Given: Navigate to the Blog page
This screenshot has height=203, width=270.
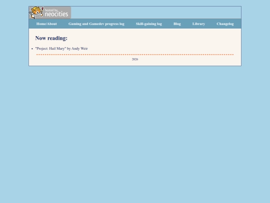Looking at the screenshot, I should click(x=177, y=24).
